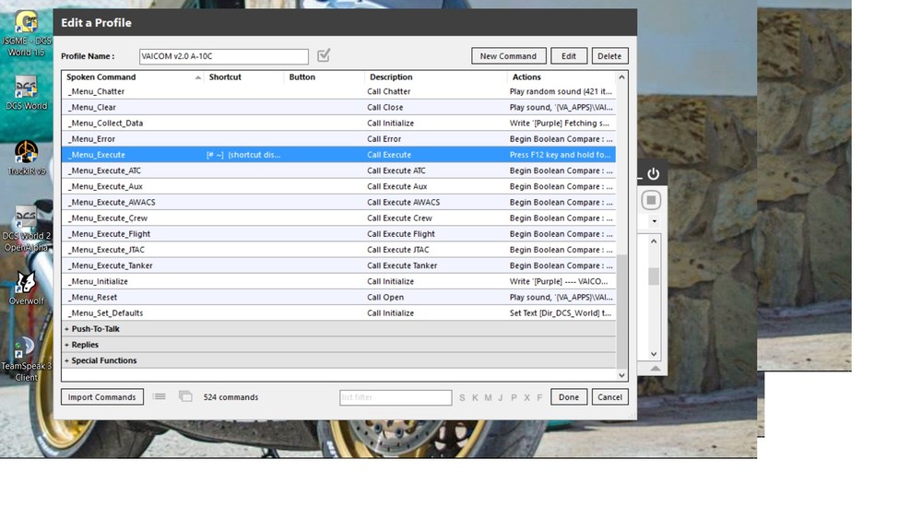
Task: Select the _Menu_Collect_Data command row
Action: [338, 123]
